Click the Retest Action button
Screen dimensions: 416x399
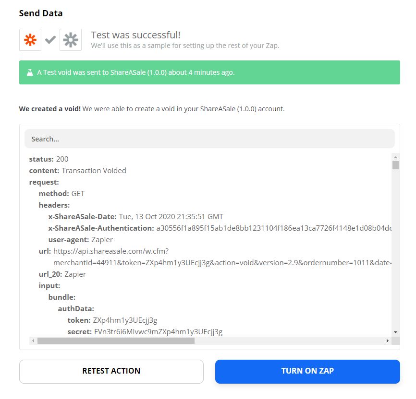click(x=111, y=371)
